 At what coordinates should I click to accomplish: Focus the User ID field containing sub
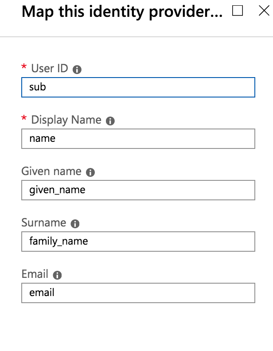(x=138, y=87)
